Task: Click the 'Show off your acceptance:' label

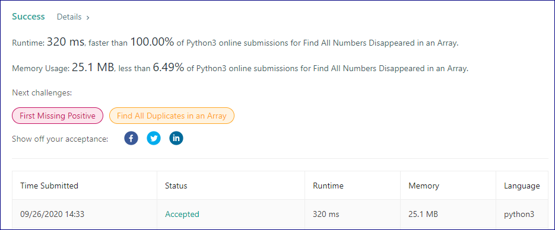Action: tap(60, 139)
